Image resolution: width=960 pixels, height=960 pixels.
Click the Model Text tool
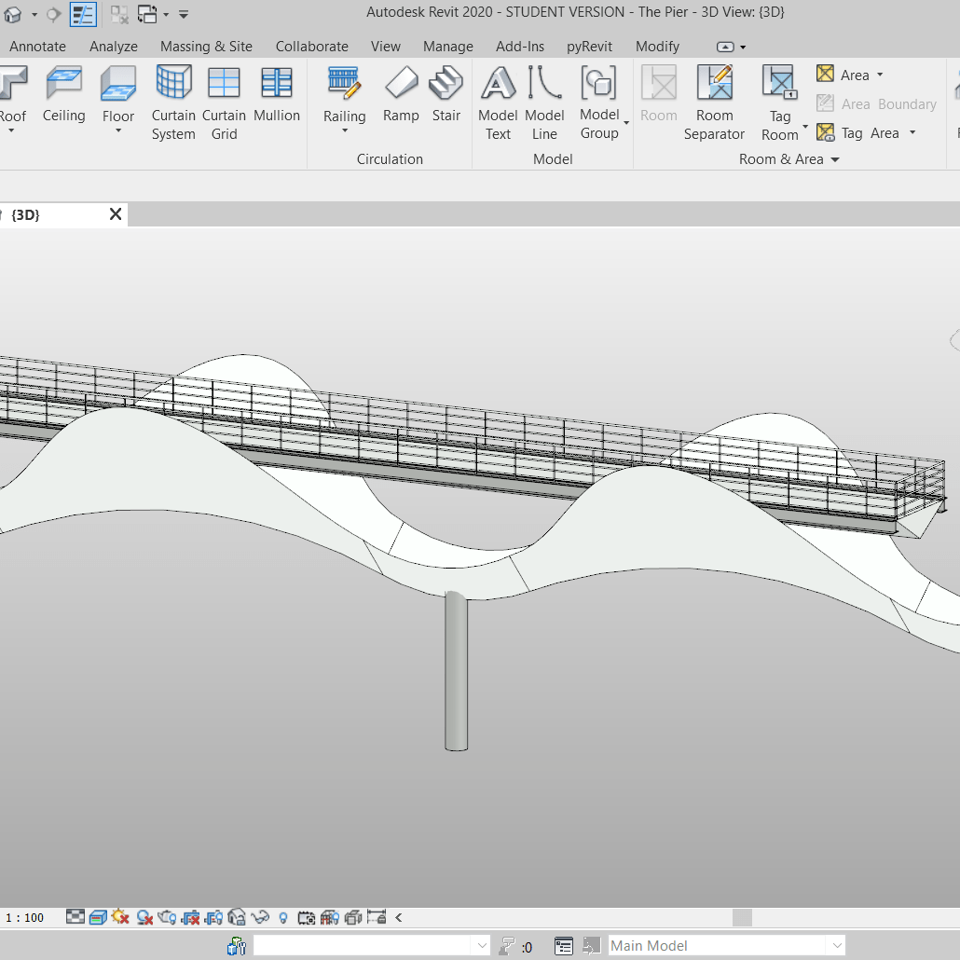pos(498,93)
